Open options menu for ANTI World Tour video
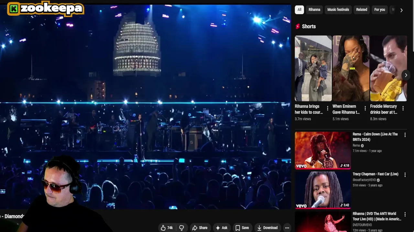The height and width of the screenshot is (232, 414). pos(405,214)
